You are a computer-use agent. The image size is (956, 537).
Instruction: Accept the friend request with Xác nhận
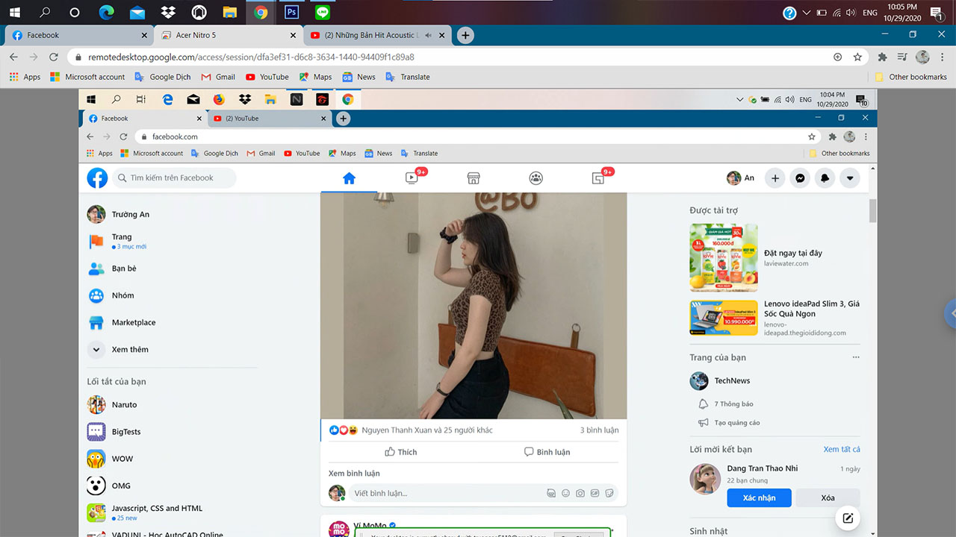pyautogui.click(x=759, y=497)
